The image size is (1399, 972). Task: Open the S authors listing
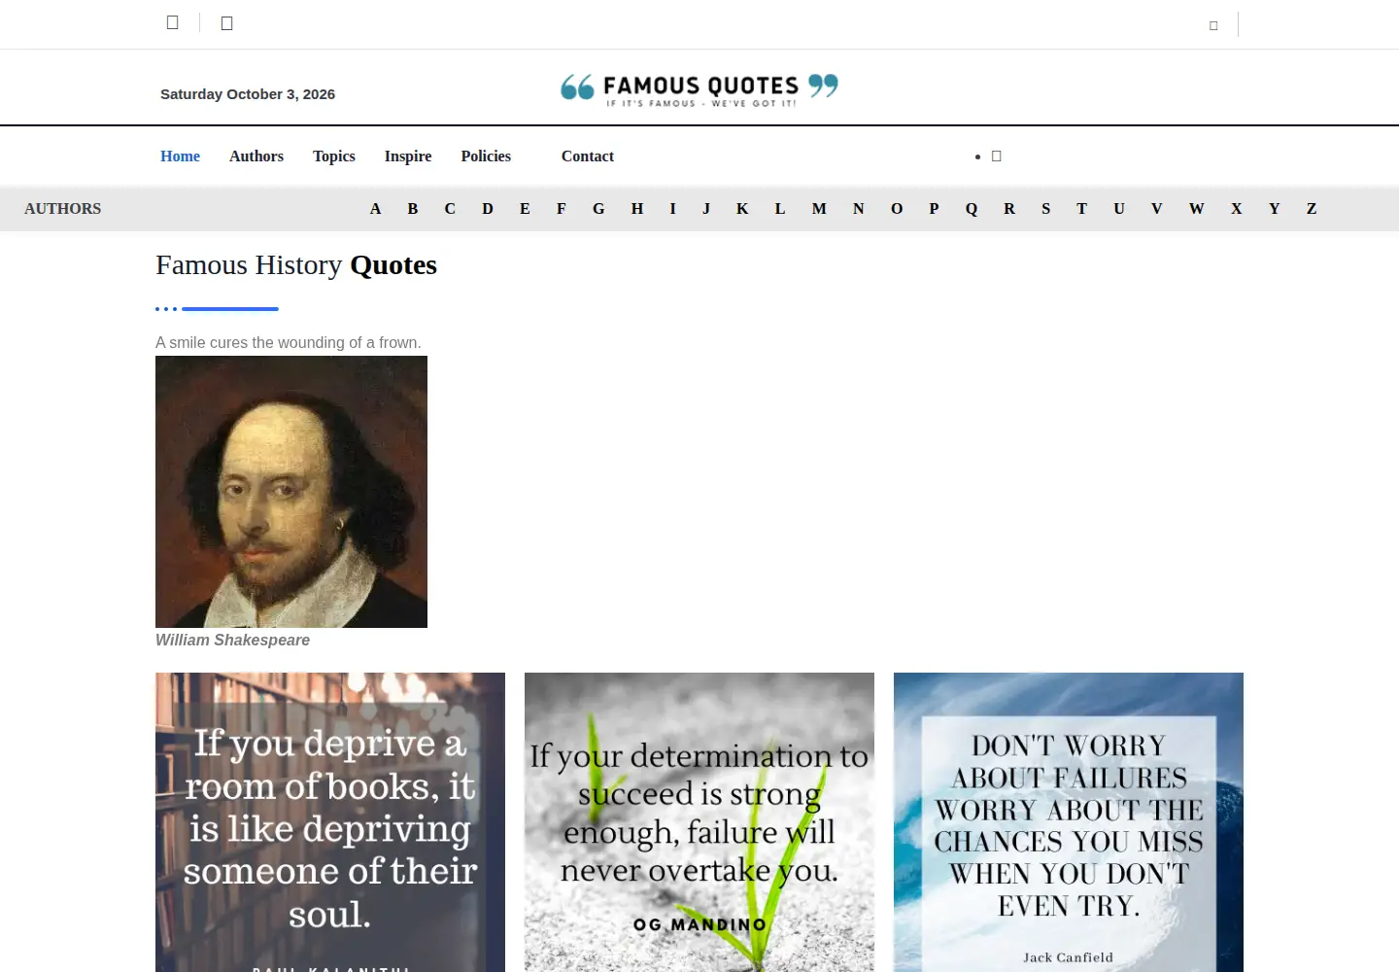(x=1046, y=209)
